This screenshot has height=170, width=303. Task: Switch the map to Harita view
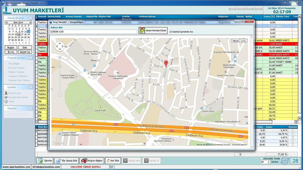pos(236,41)
